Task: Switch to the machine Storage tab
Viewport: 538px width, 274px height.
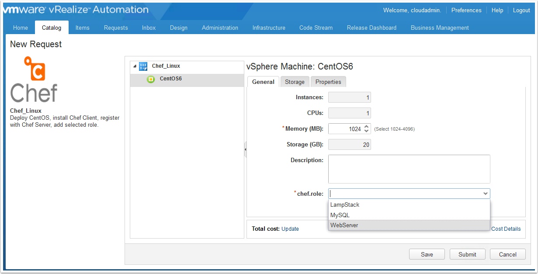Action: 295,82
